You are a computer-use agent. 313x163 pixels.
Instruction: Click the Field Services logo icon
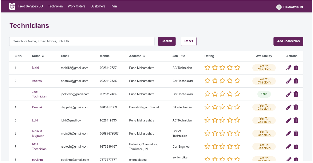click(x=12, y=6)
